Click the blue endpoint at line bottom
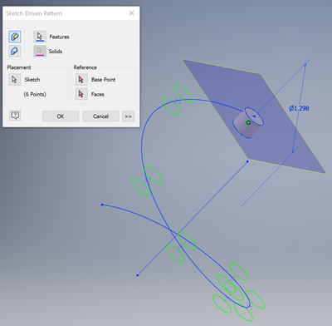Image resolution: width=332 pixels, height=326 pixels. pos(138,275)
